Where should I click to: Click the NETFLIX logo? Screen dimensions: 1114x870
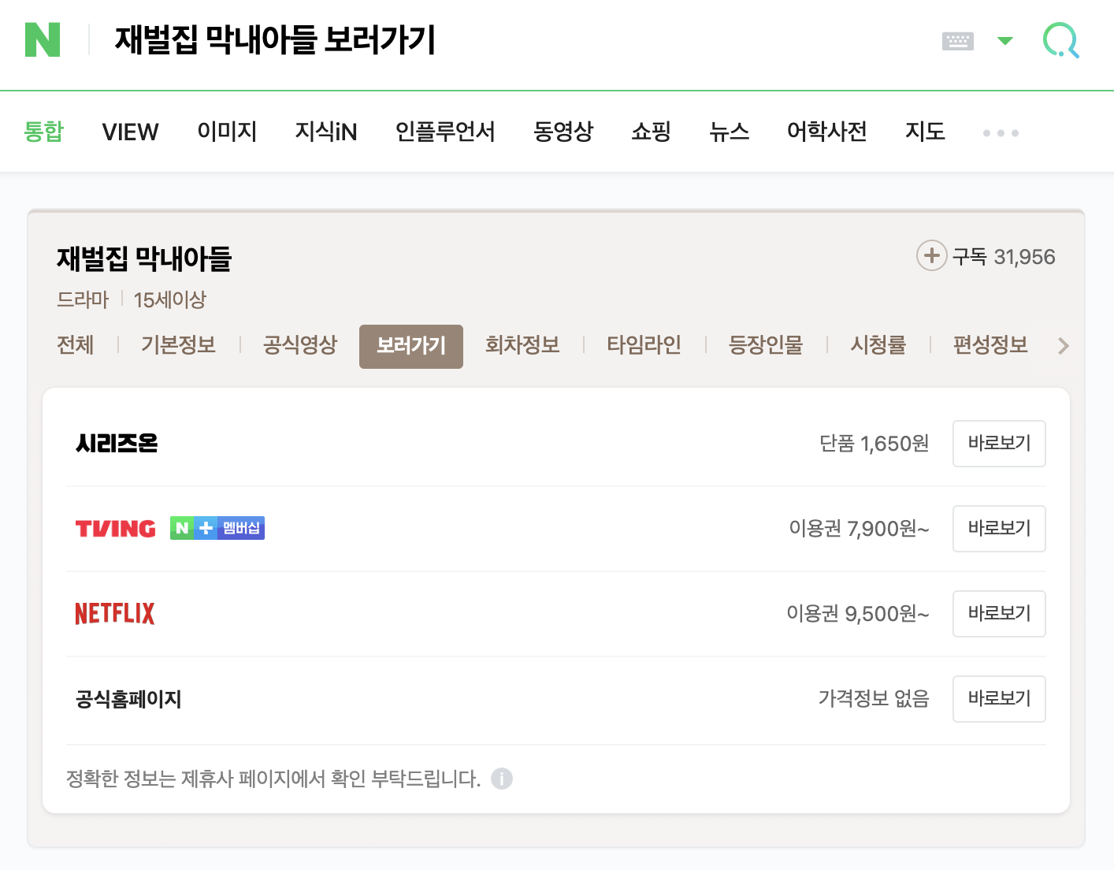tap(115, 613)
